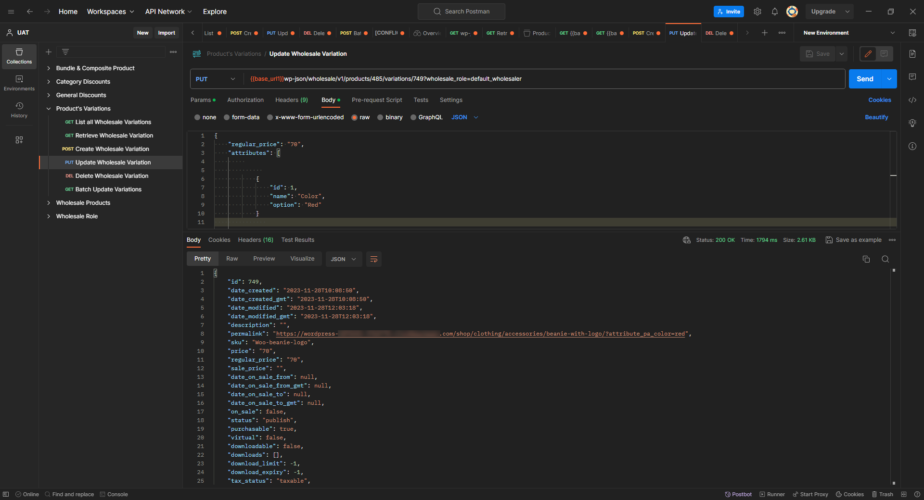Click the Search Postman field
Screen dimensions: 924x500
coord(462,12)
